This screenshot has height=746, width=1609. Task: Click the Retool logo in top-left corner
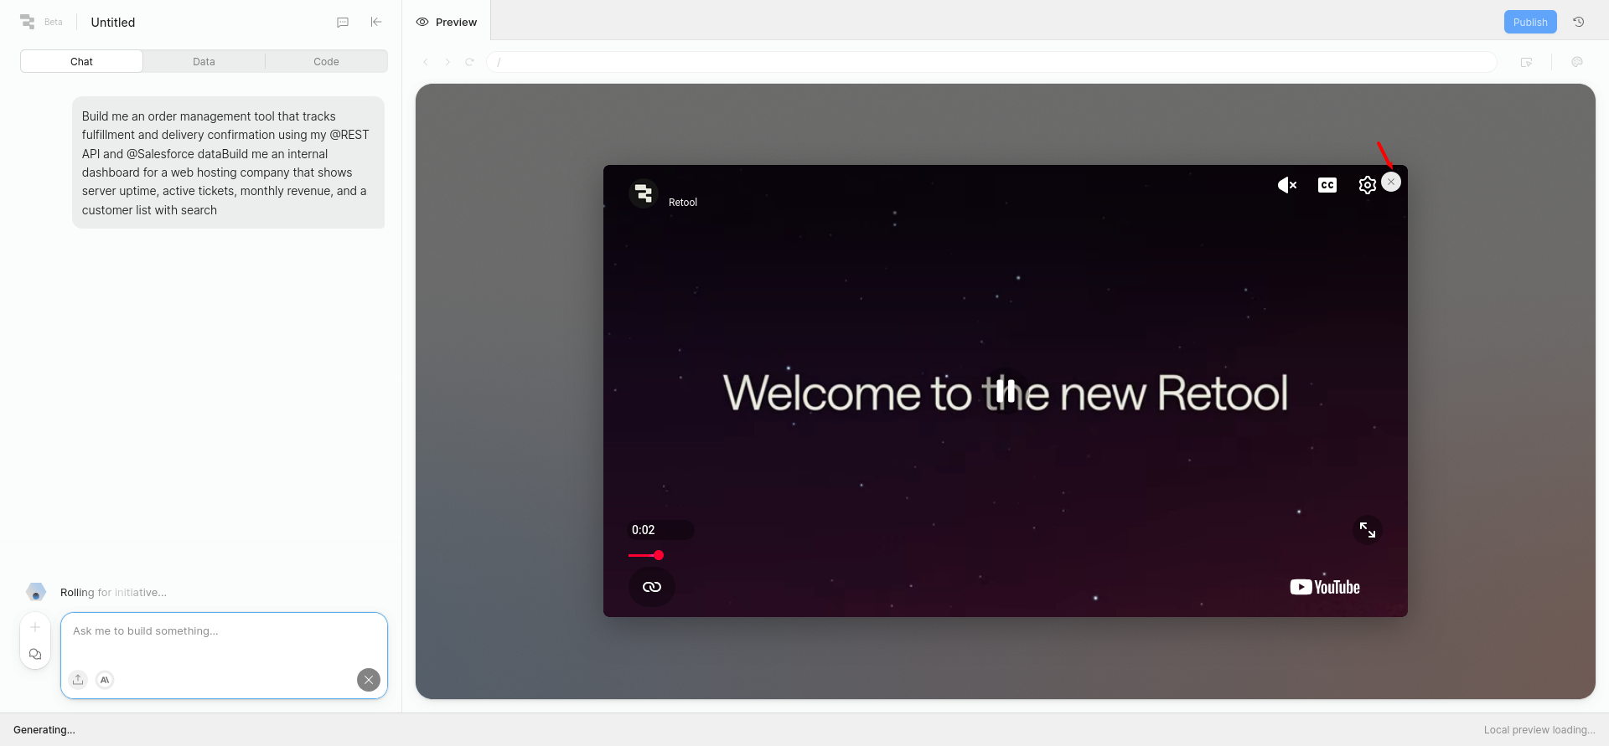point(28,22)
